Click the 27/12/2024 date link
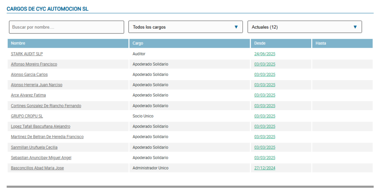This screenshot has height=188, width=378. point(265,168)
